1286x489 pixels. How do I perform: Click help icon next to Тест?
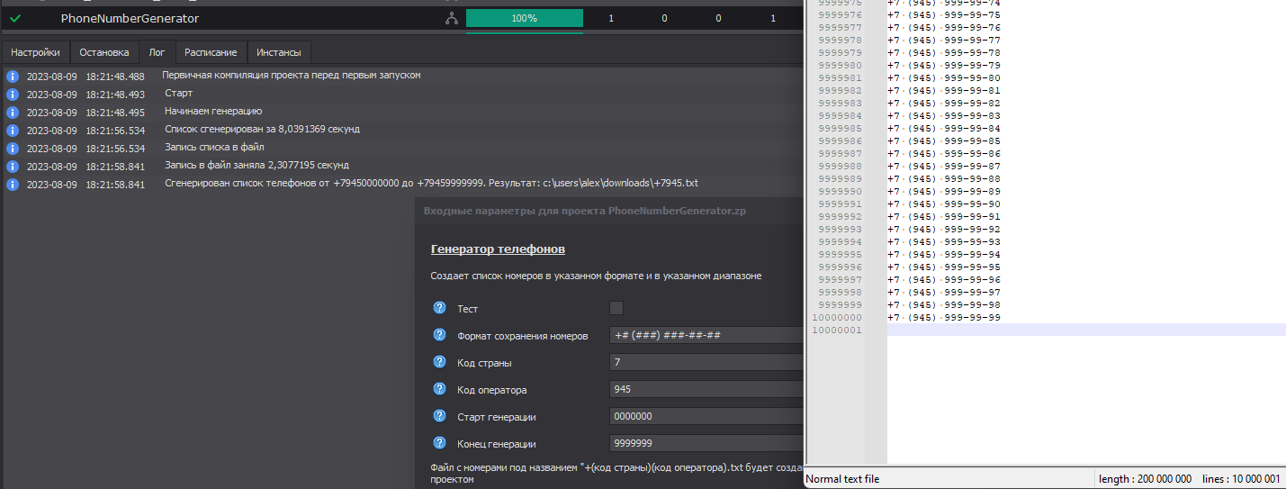coord(440,308)
